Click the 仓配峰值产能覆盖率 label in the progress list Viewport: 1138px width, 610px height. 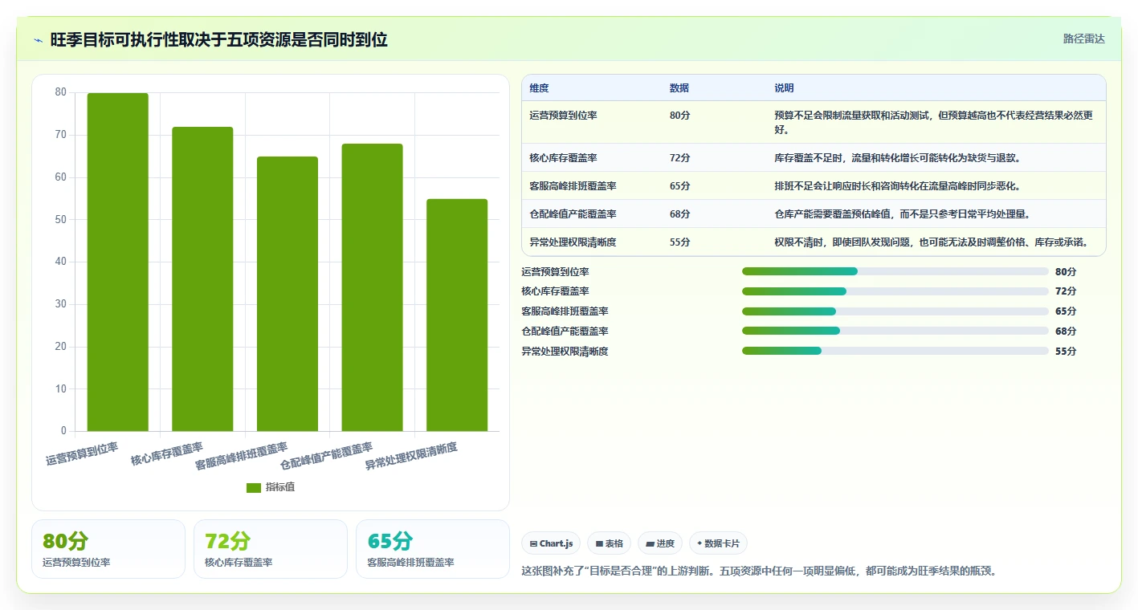tap(565, 331)
